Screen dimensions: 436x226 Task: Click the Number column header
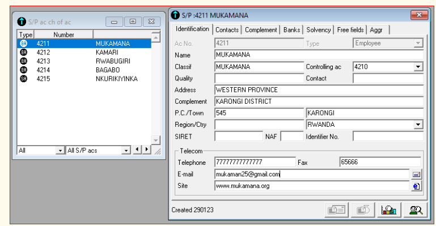[64, 35]
